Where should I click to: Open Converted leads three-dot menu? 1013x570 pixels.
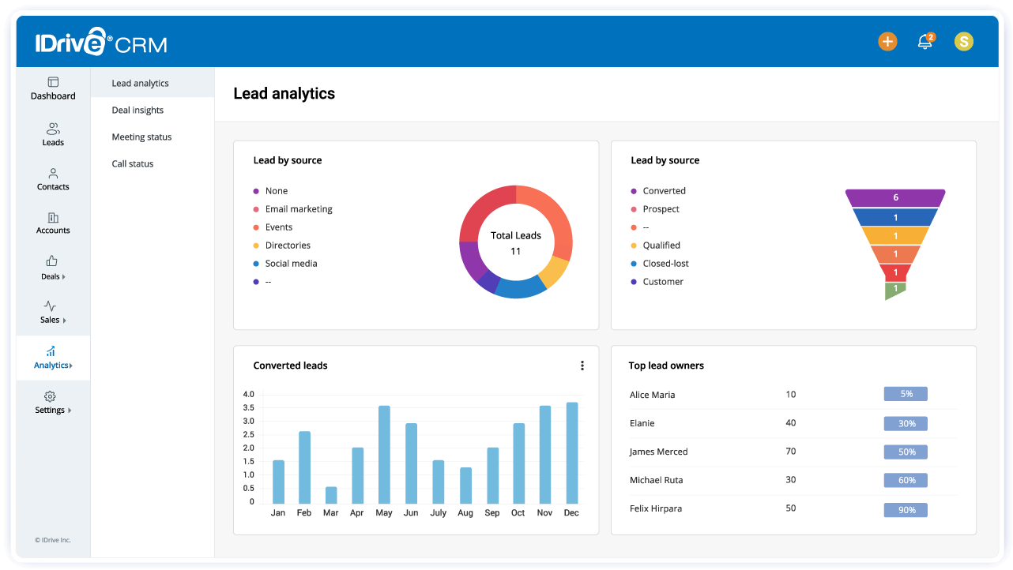582,366
